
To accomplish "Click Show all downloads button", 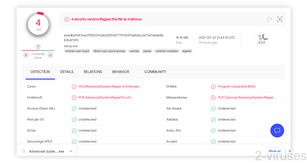I will click(x=275, y=151).
